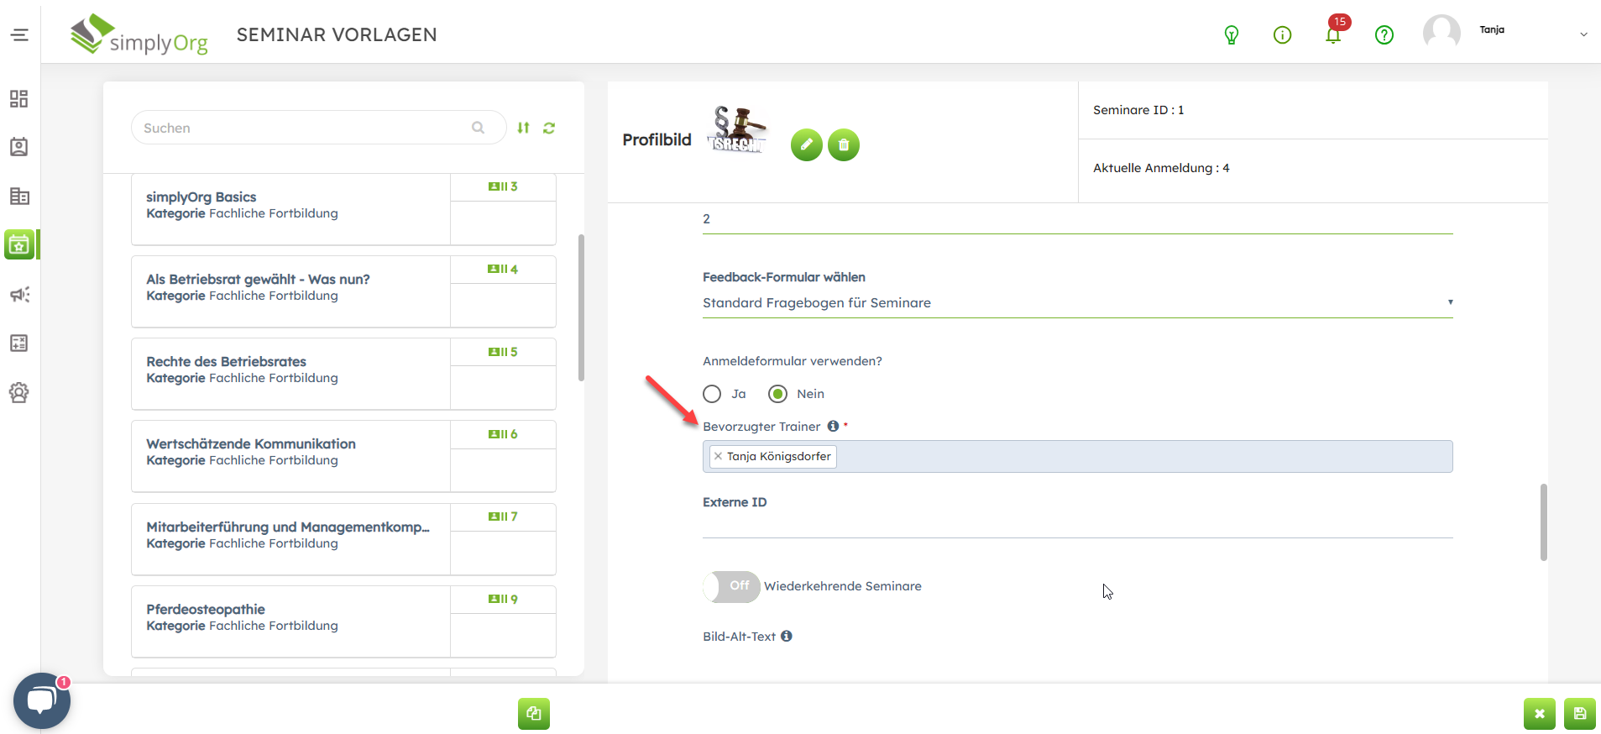Click the sort order arrows icon
Viewport: 1601px width, 734px height.
[523, 128]
